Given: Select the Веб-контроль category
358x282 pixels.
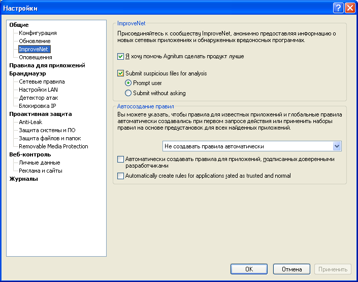Looking at the screenshot, I should 30,154.
